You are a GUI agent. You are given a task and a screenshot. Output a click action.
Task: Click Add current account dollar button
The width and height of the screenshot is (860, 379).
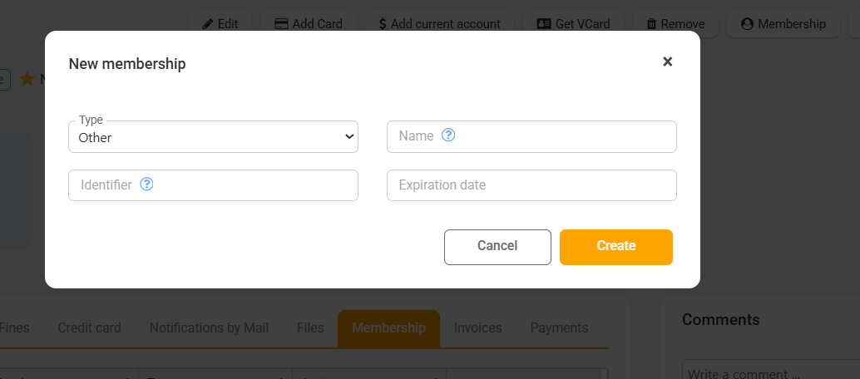(439, 24)
